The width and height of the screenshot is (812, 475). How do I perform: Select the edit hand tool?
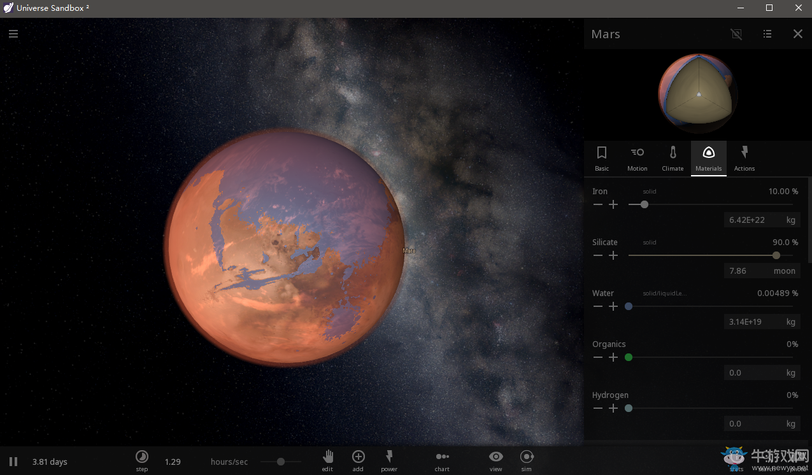click(328, 457)
